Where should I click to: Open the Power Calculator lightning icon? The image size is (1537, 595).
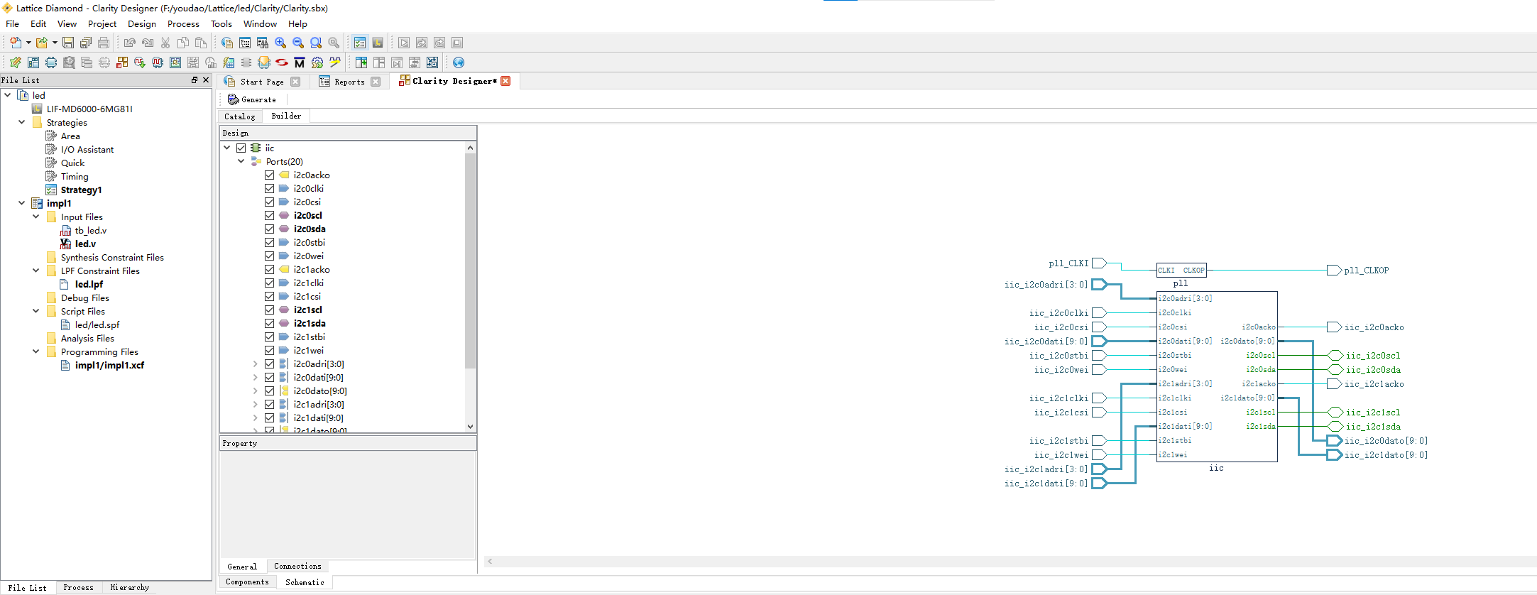229,62
